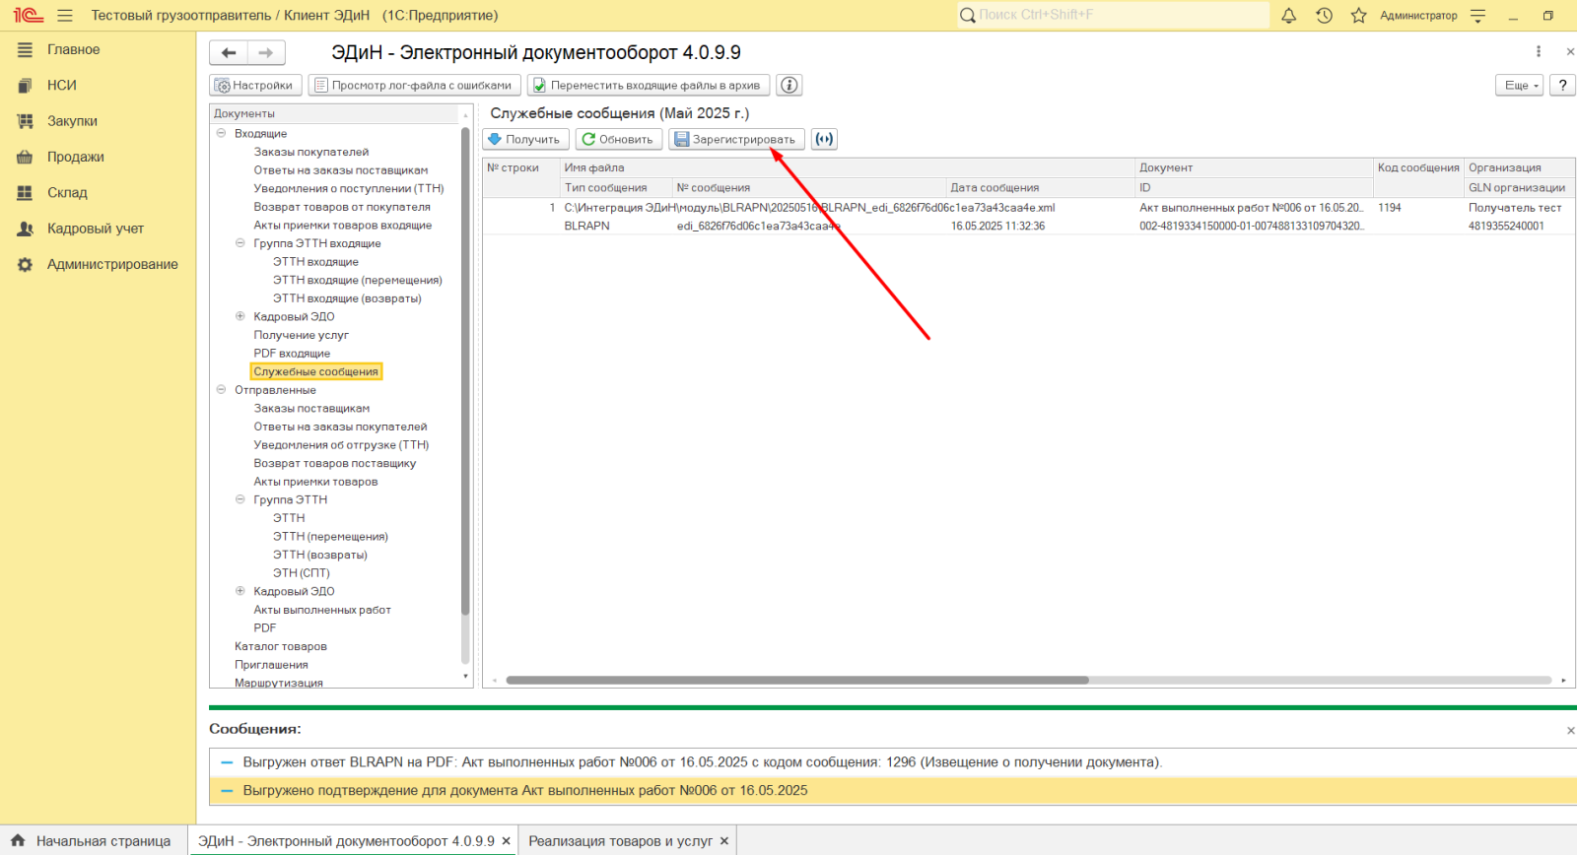The height and width of the screenshot is (855, 1577).
Task: Click the info circle icon button
Action: (789, 85)
